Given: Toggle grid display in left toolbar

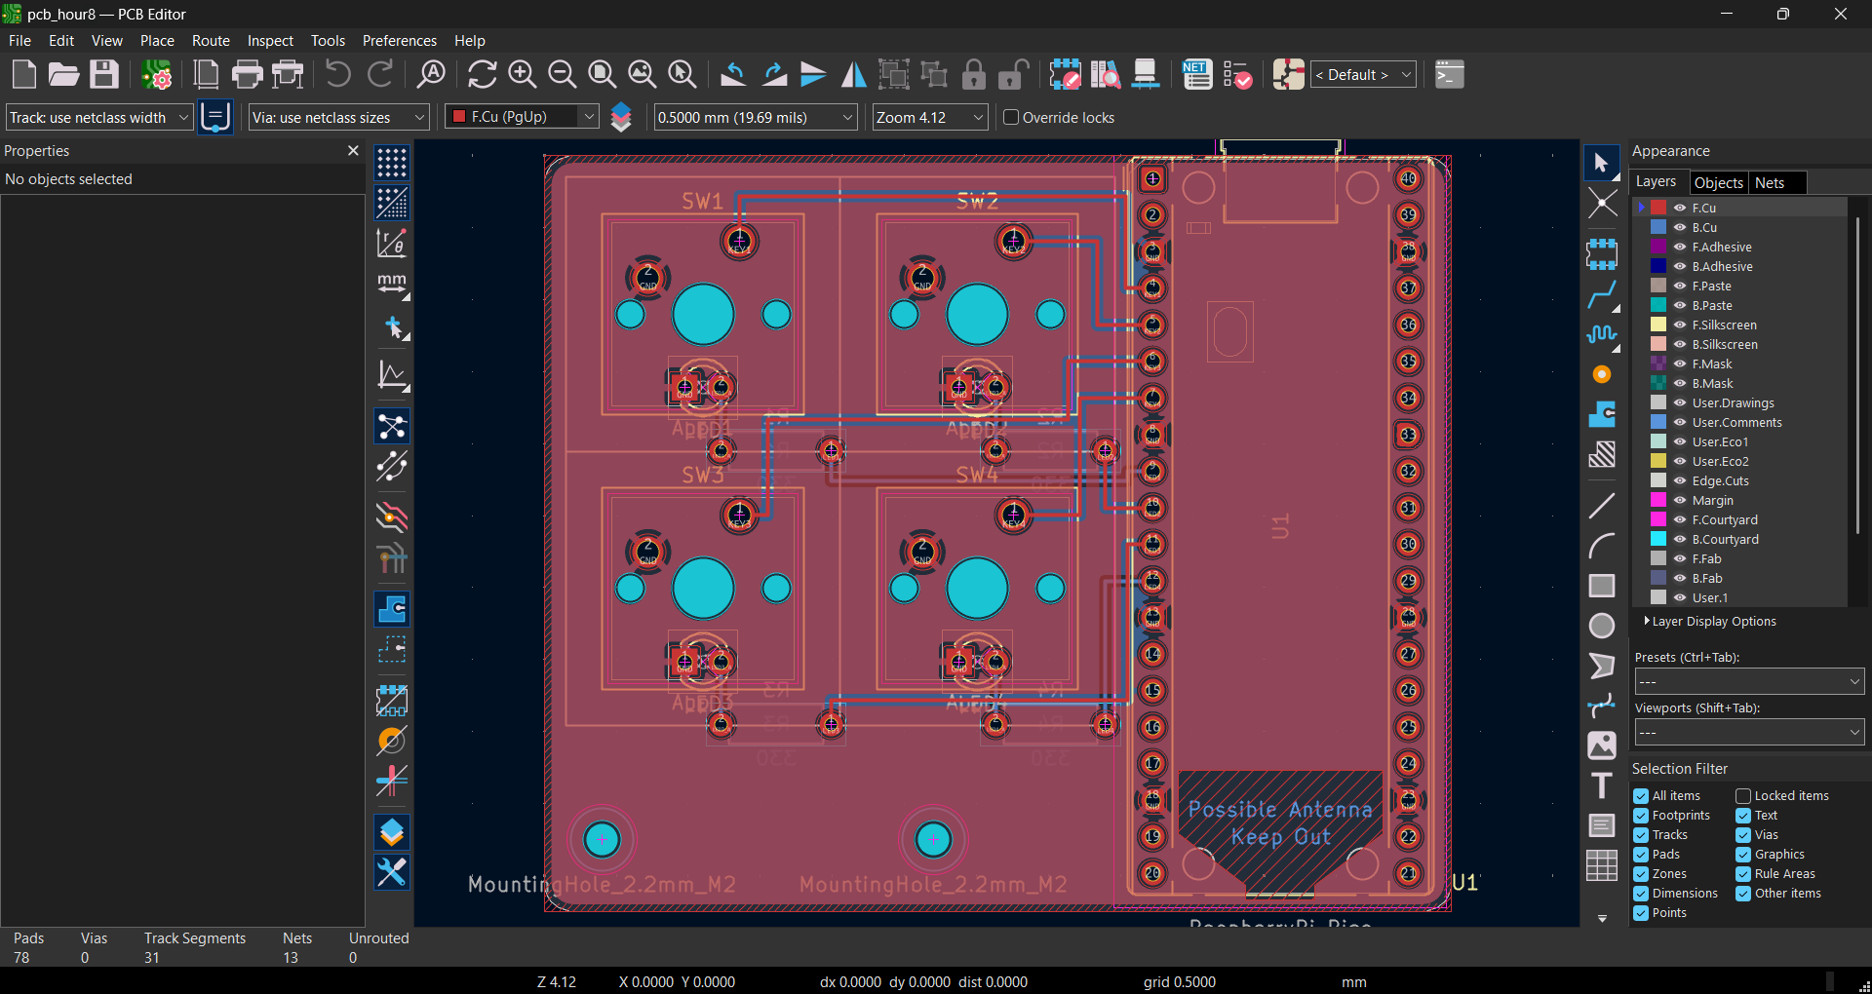Looking at the screenshot, I should click(392, 163).
